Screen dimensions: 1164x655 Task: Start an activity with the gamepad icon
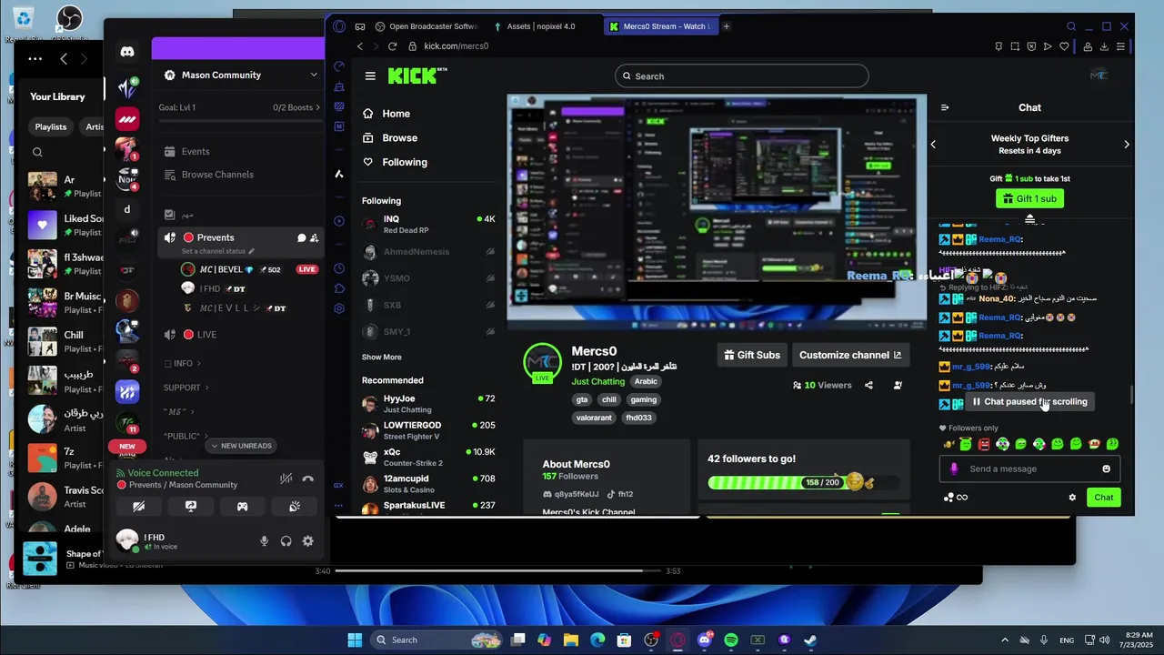pos(243,507)
